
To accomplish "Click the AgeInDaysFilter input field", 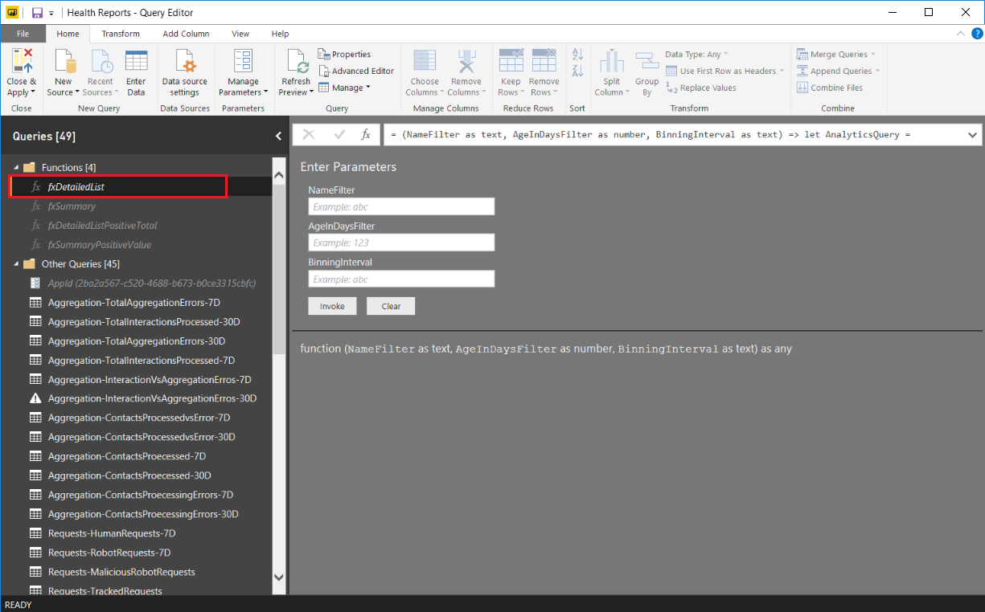I will [x=401, y=243].
